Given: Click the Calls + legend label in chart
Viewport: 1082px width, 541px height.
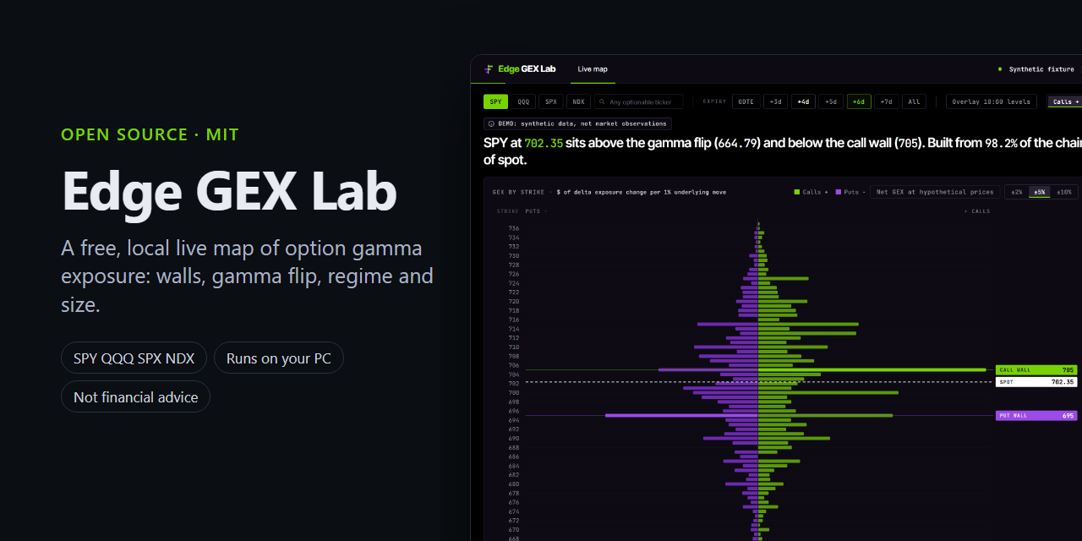Looking at the screenshot, I should [x=815, y=192].
